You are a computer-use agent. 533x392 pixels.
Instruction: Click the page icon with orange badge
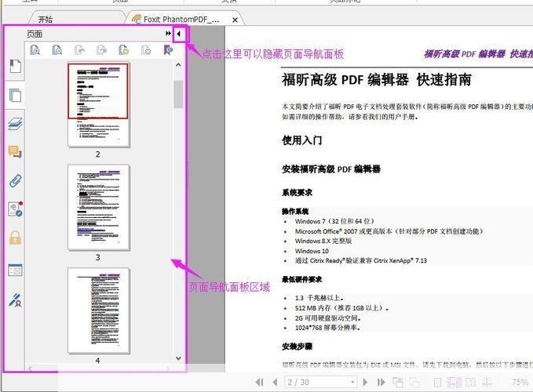(124, 50)
